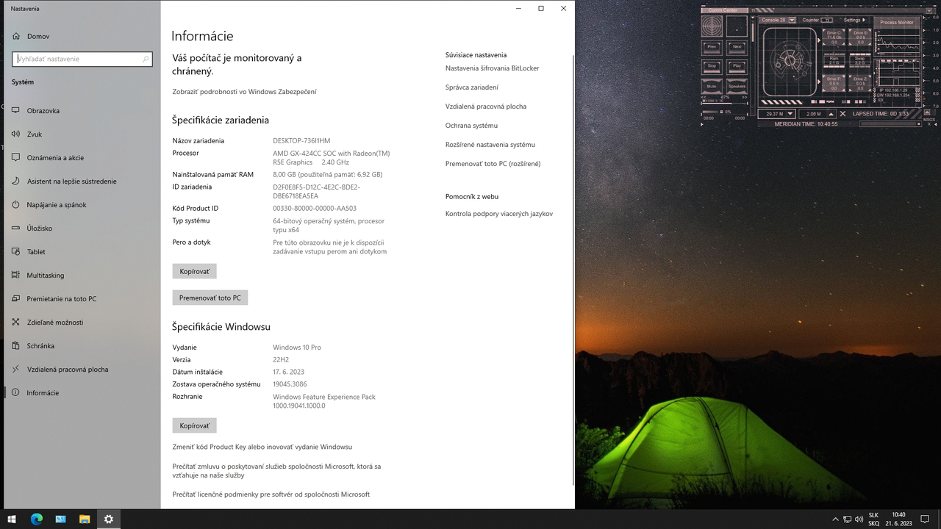Click the SLK language indicator

click(873, 519)
